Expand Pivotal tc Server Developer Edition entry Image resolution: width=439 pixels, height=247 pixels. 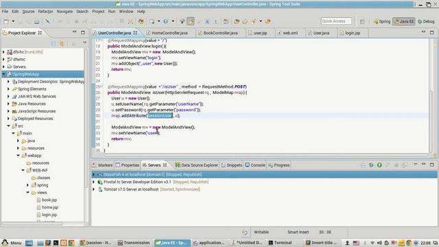point(94,182)
